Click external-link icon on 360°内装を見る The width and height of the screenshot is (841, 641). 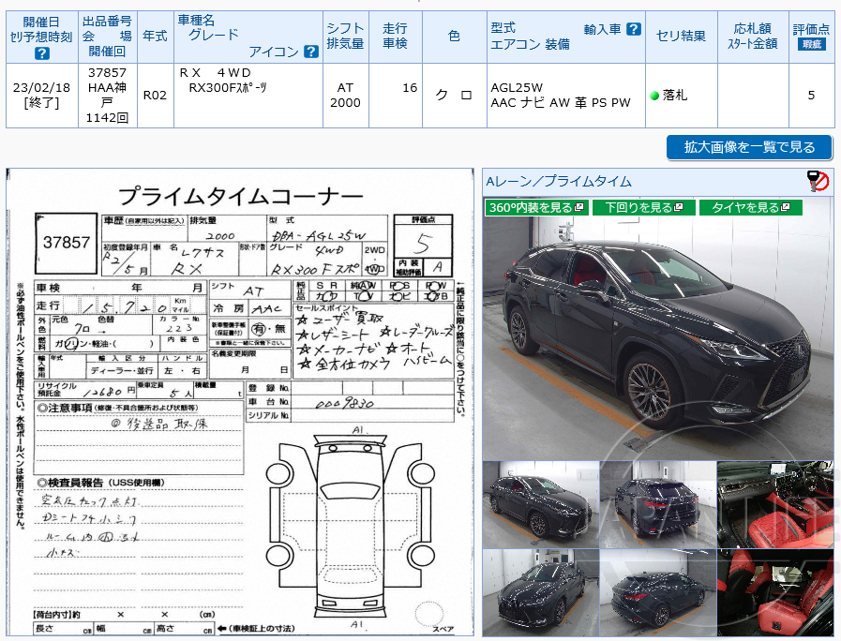pyautogui.click(x=579, y=206)
